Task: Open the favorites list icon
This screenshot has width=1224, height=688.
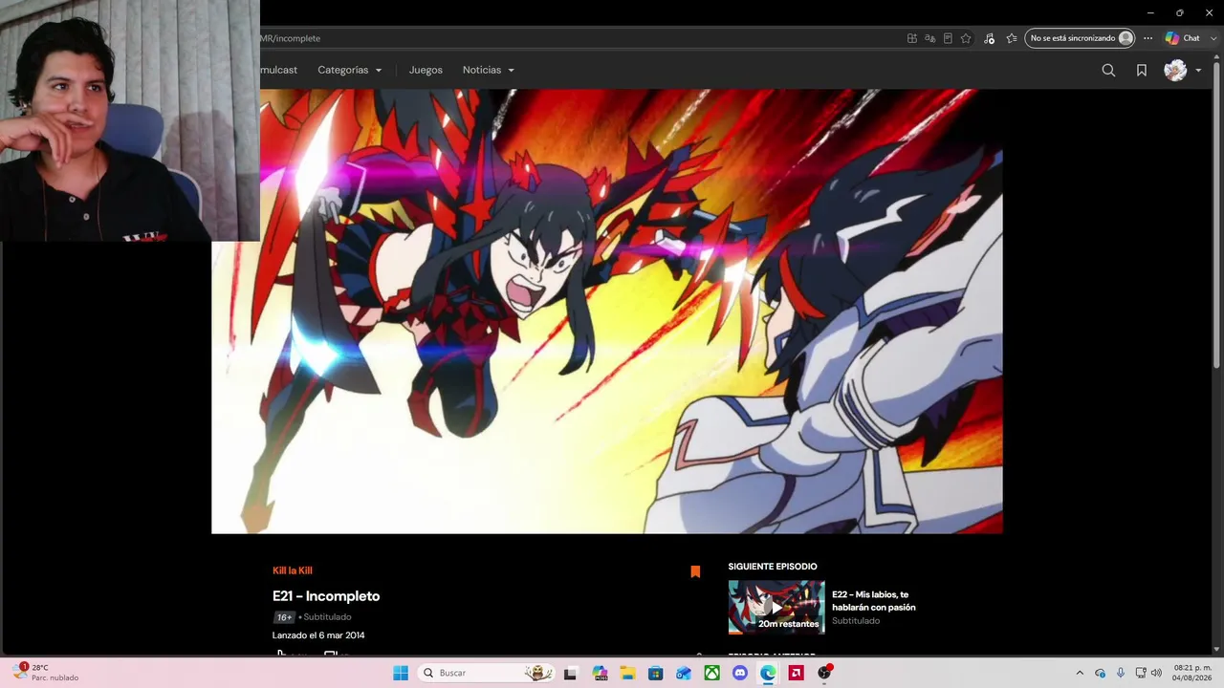Action: [x=1012, y=38]
